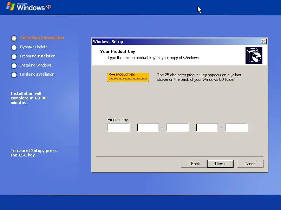The width and height of the screenshot is (281, 210).
Task: Click the Windows XP logo
Action: click(x=28, y=7)
